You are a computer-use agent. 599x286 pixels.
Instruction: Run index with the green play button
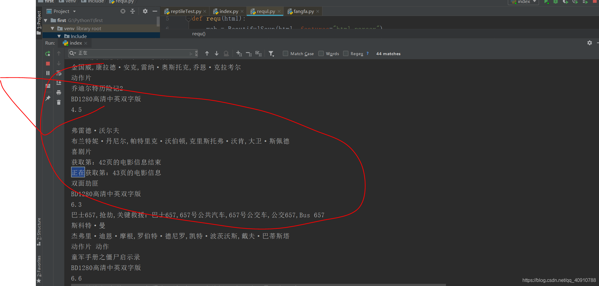pos(546,2)
